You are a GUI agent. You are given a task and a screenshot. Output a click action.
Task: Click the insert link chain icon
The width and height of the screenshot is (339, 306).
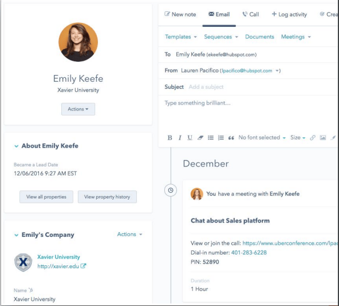pos(313,138)
